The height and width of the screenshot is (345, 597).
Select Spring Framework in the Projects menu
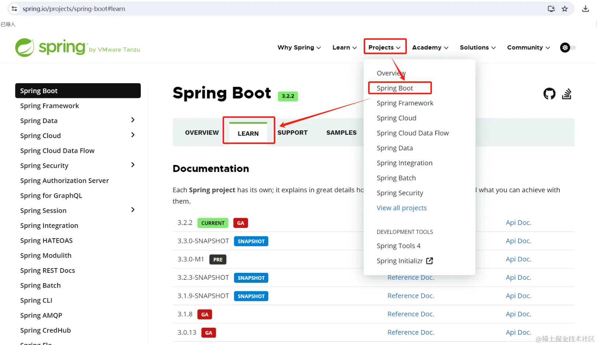pyautogui.click(x=405, y=103)
